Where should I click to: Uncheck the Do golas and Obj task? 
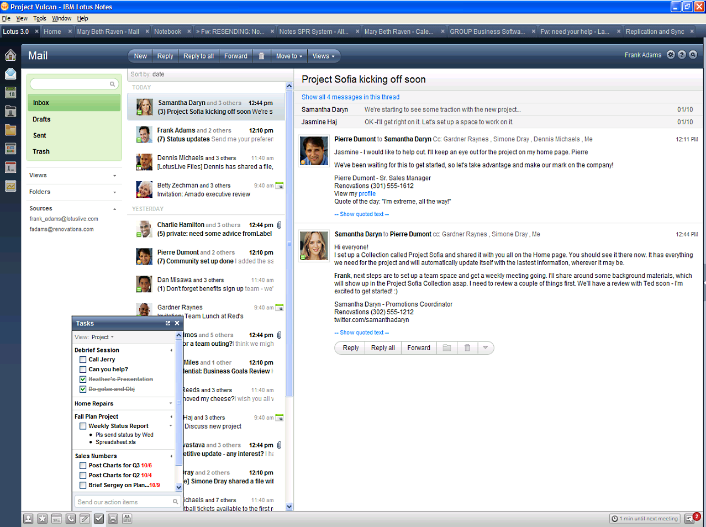pyautogui.click(x=83, y=389)
